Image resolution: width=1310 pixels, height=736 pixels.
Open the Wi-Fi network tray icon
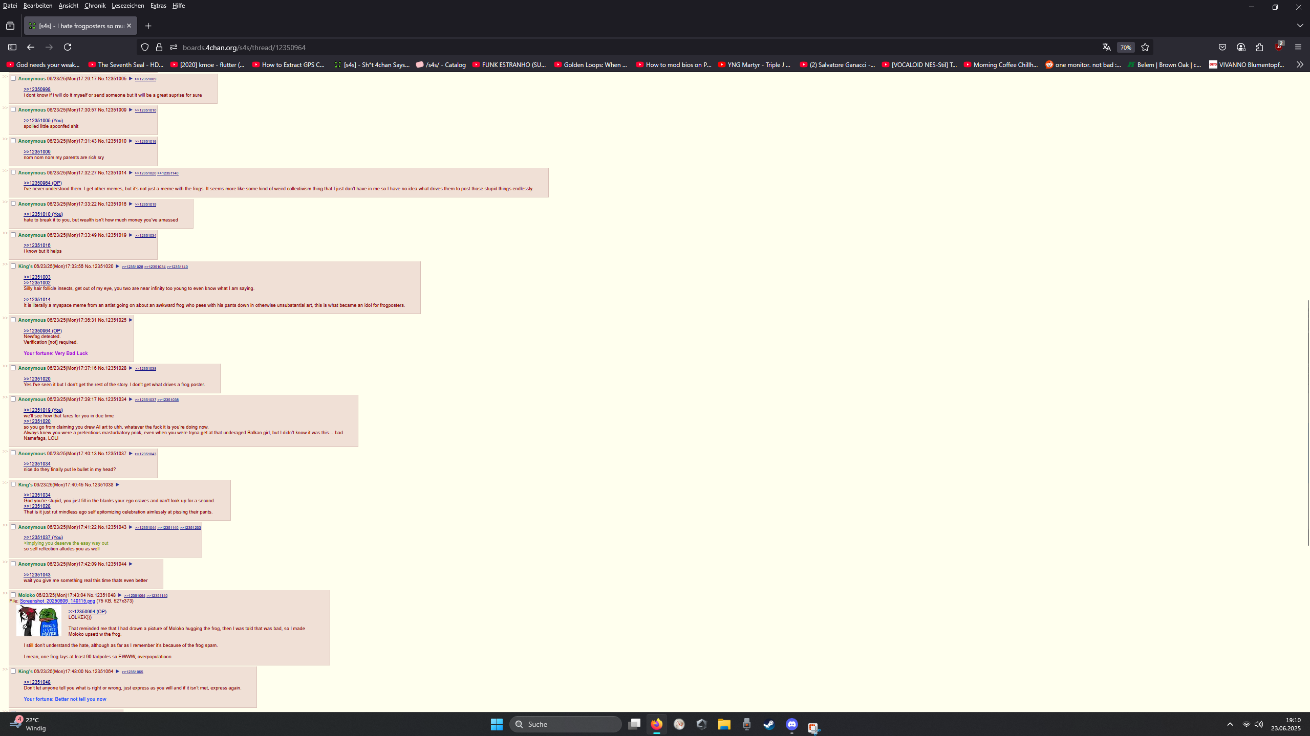(x=1246, y=724)
